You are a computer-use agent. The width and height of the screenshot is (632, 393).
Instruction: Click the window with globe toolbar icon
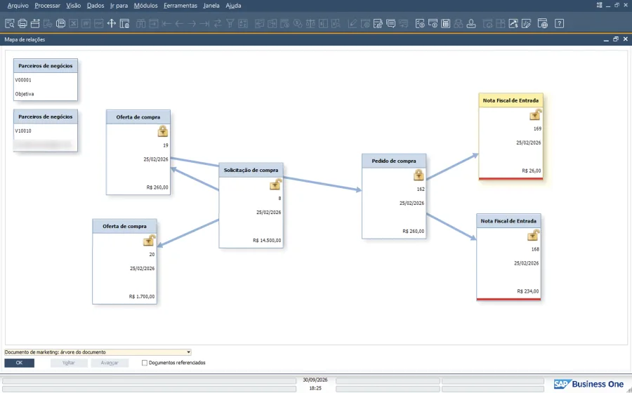tap(543, 24)
